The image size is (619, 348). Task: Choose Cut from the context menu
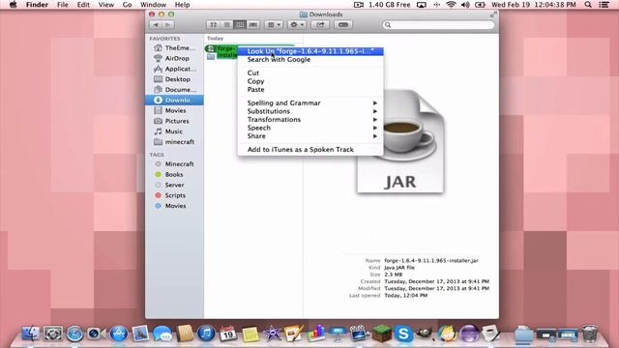310,73
